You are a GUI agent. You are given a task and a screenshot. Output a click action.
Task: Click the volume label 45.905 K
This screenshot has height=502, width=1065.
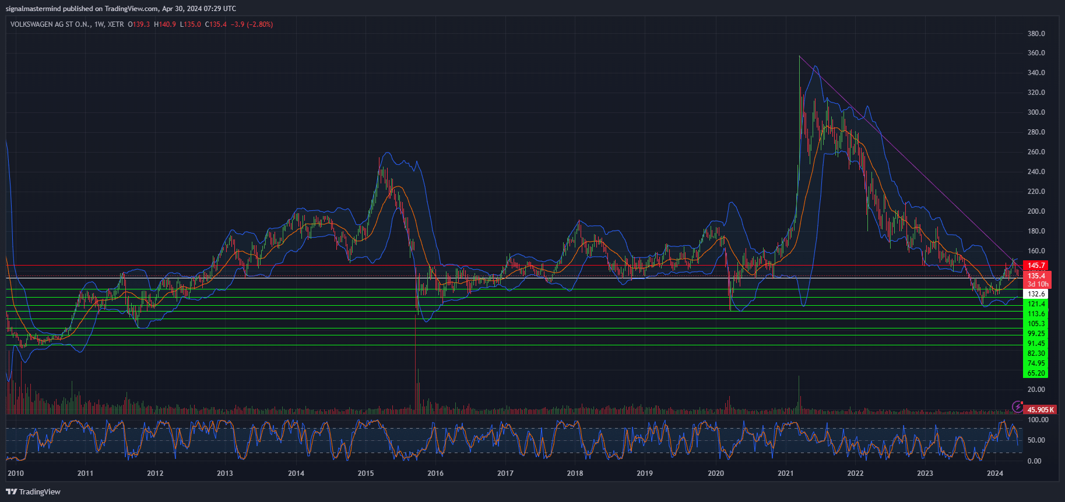[1041, 410]
